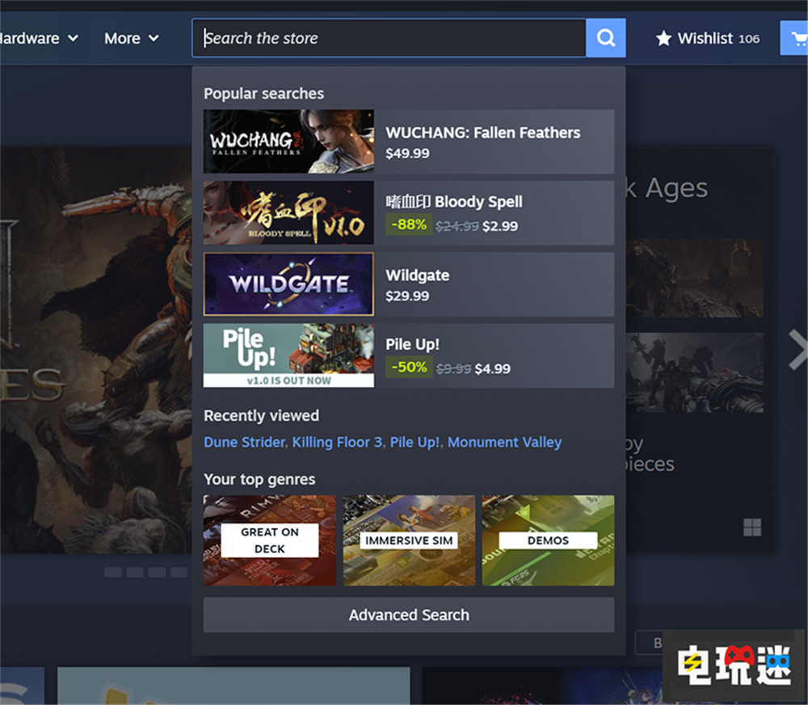Click the right carousel arrow
Image resolution: width=808 pixels, height=705 pixels.
click(x=799, y=350)
